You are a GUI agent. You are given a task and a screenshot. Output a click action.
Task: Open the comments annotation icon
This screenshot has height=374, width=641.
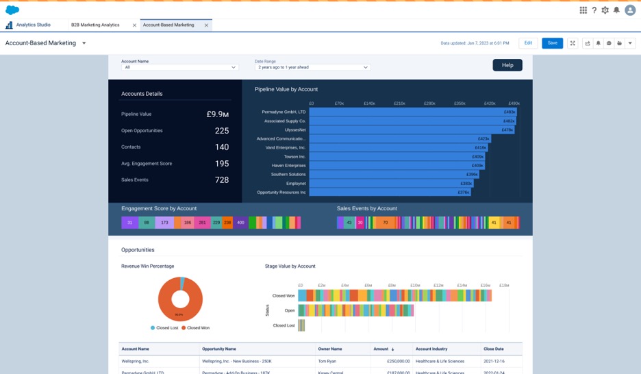(x=609, y=43)
